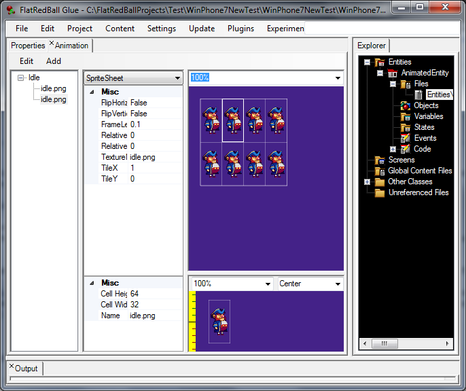
Task: Switch to the Properties tab
Action: click(x=28, y=46)
